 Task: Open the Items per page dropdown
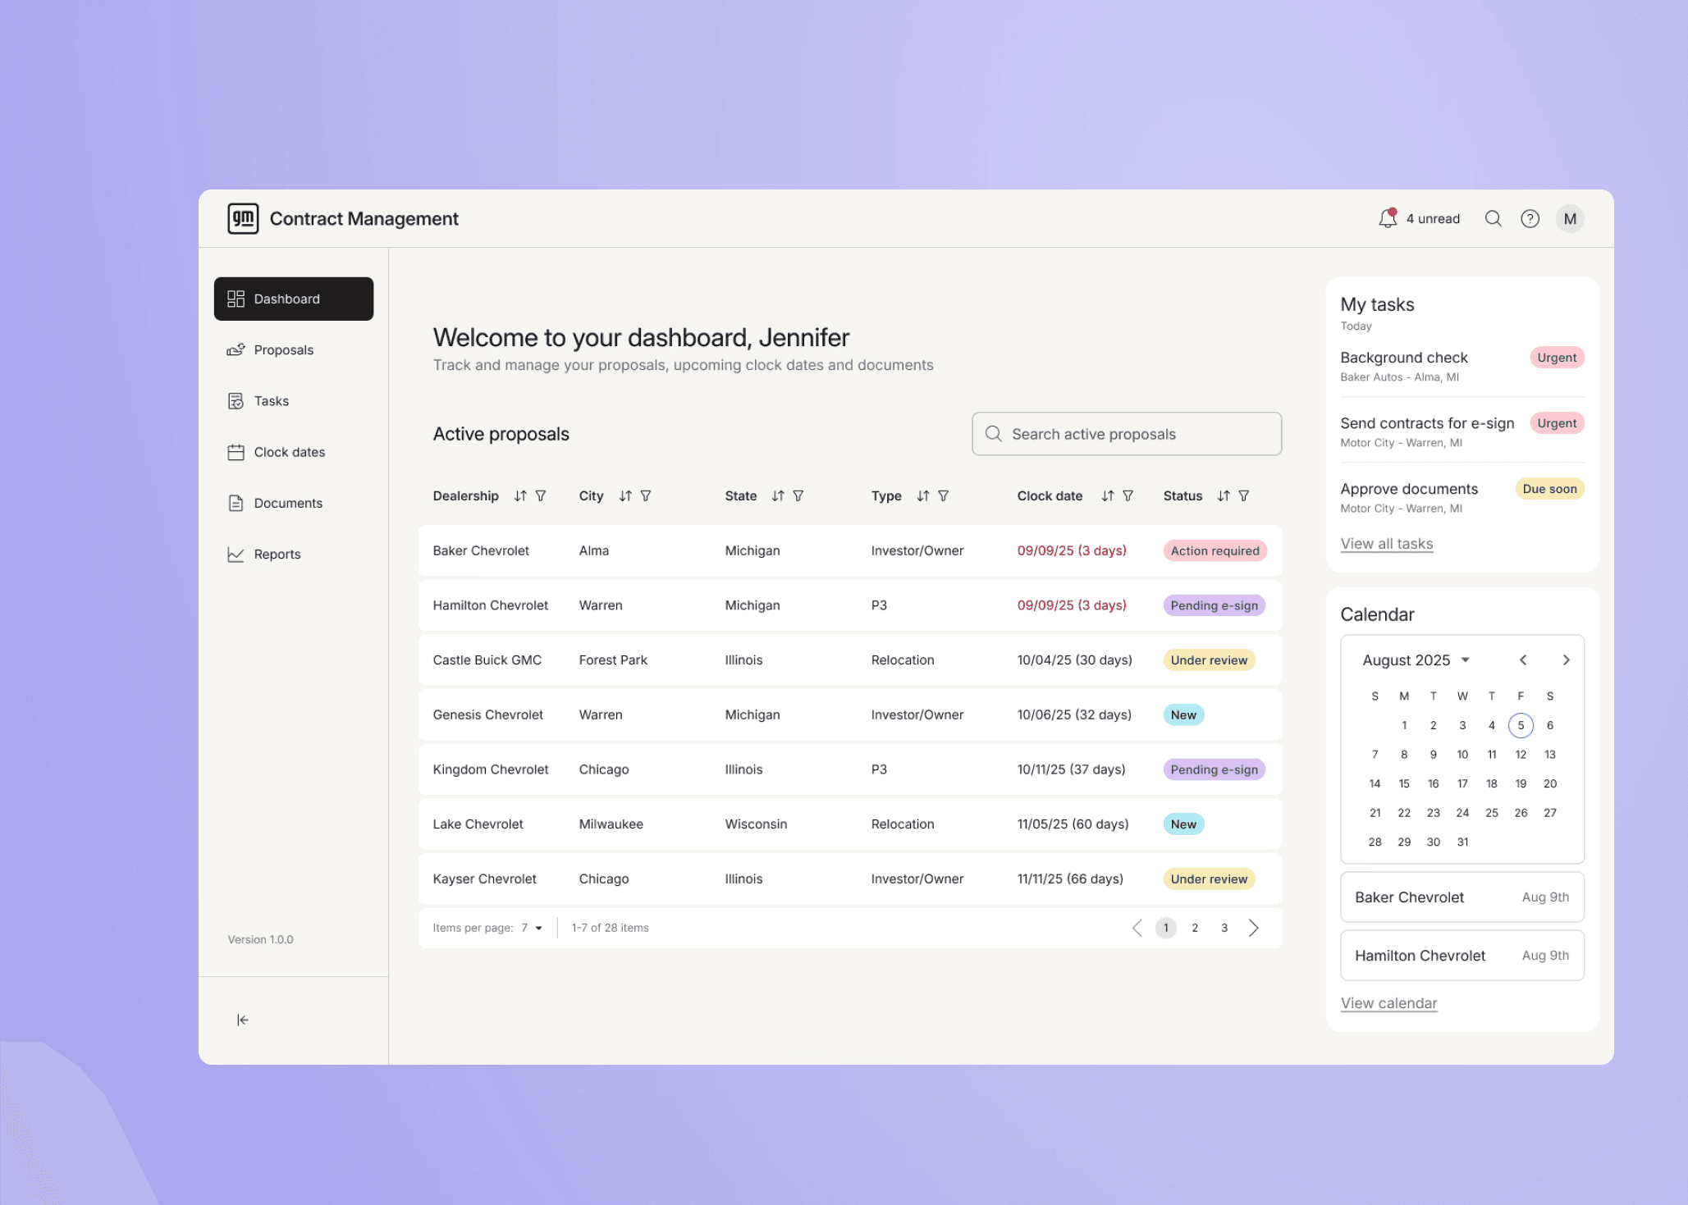(x=530, y=928)
